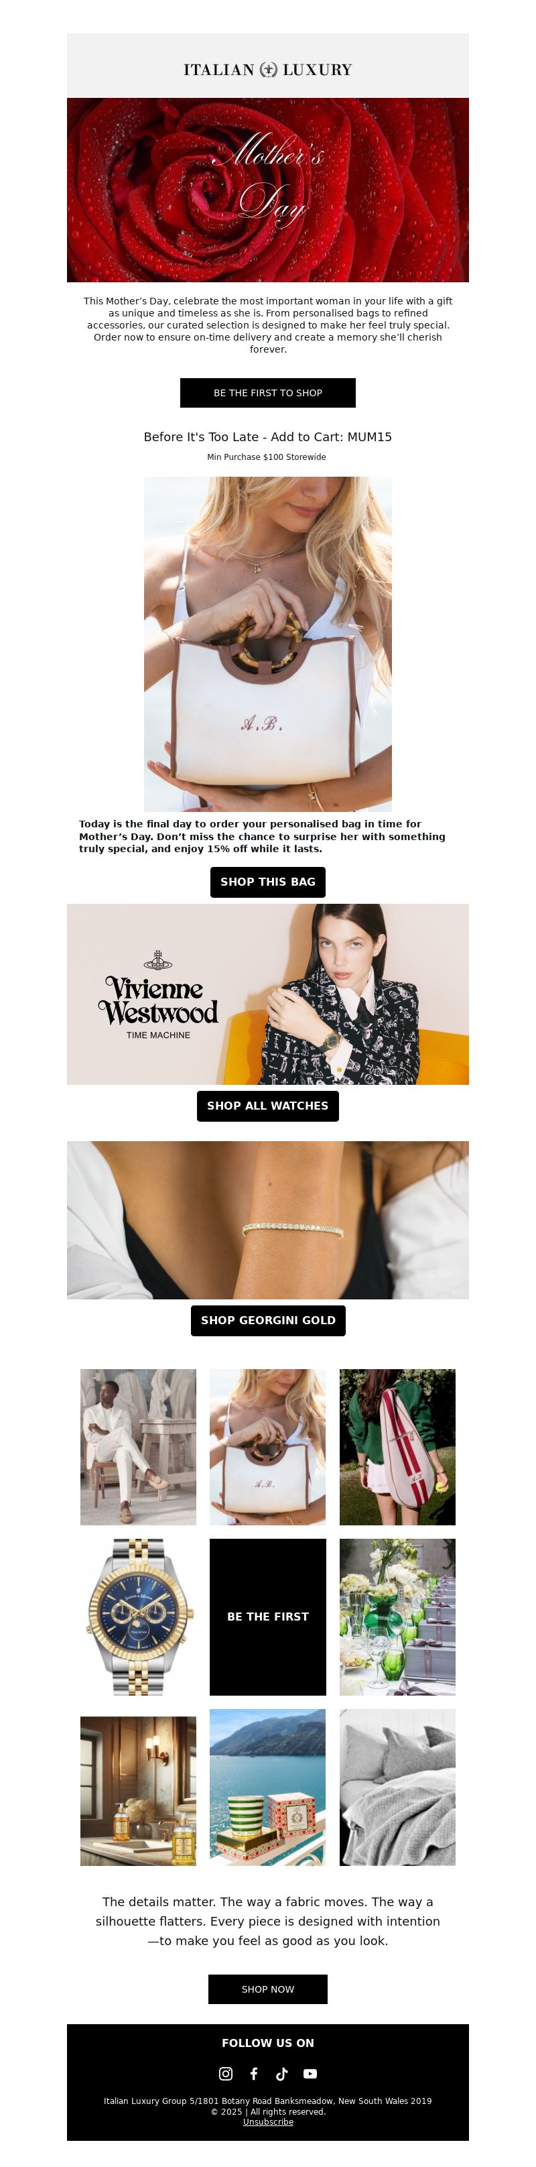This screenshot has height=2167, width=536.
Task: Open the man in white suit thumbnail
Action: [x=139, y=1447]
